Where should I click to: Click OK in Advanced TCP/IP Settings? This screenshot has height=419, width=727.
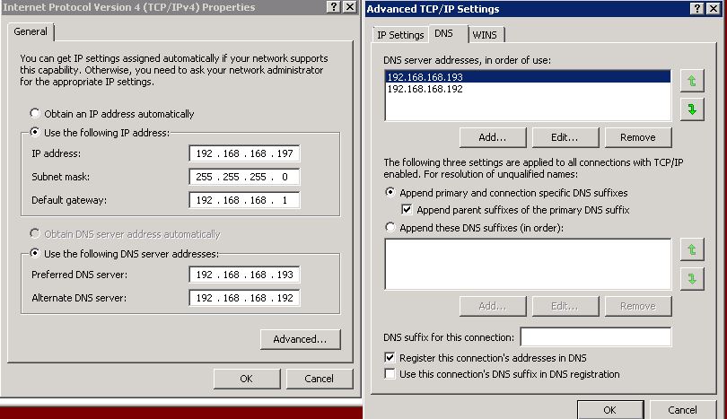tap(610, 410)
